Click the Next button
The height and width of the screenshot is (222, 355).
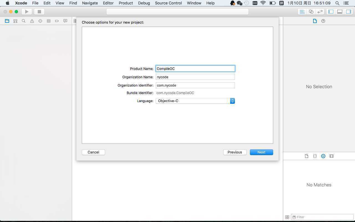click(261, 152)
